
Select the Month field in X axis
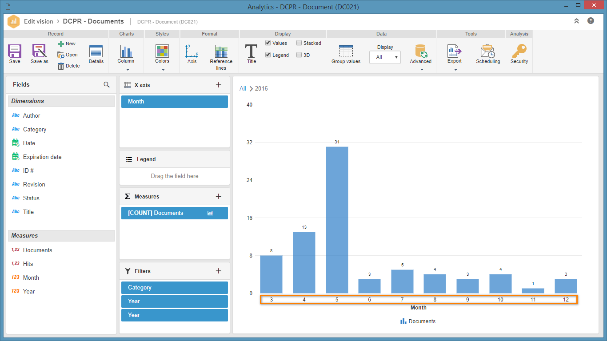pyautogui.click(x=175, y=102)
